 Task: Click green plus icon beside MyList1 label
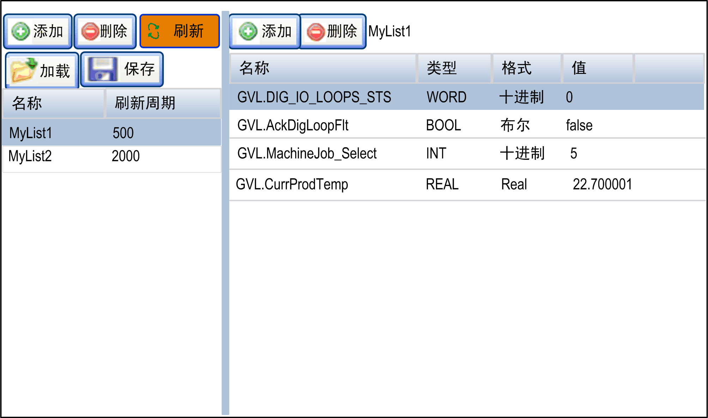[x=248, y=32]
